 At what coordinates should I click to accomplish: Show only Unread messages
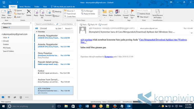(43, 28)
